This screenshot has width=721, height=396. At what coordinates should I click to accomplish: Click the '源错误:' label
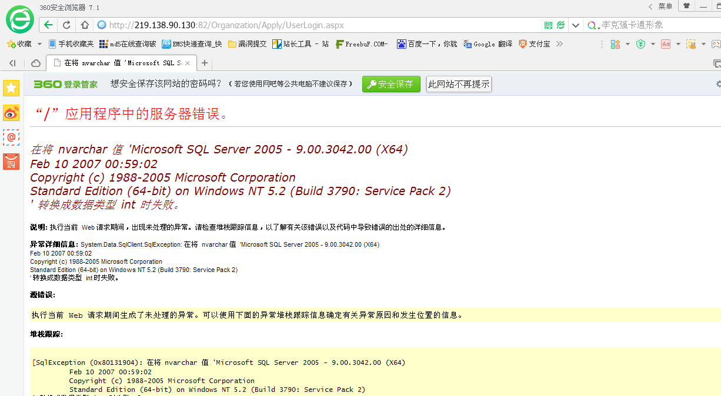click(43, 294)
